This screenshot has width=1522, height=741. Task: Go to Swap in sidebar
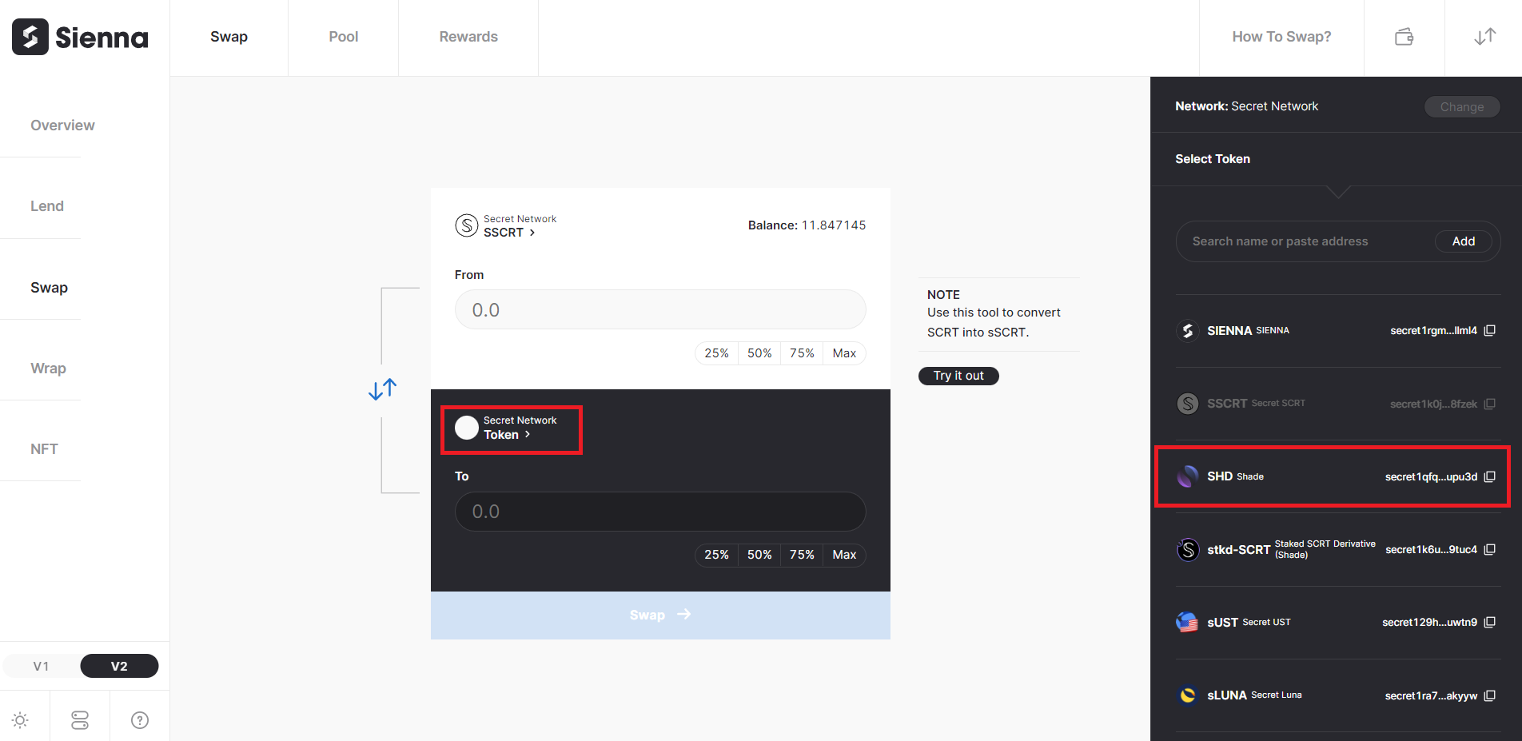(49, 288)
